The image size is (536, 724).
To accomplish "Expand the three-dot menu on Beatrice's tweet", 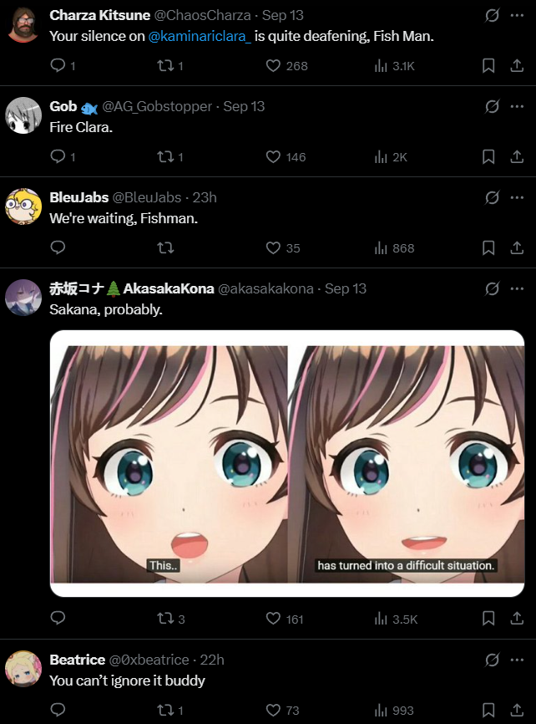I will point(517,660).
